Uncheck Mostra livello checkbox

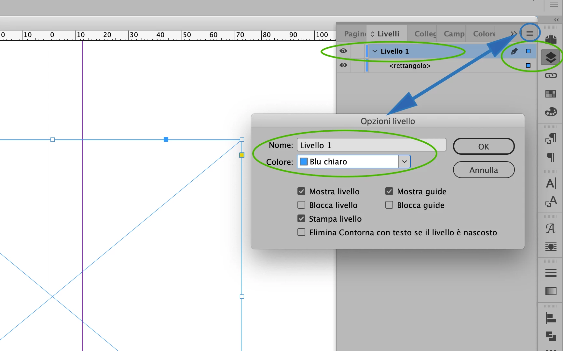coord(301,191)
